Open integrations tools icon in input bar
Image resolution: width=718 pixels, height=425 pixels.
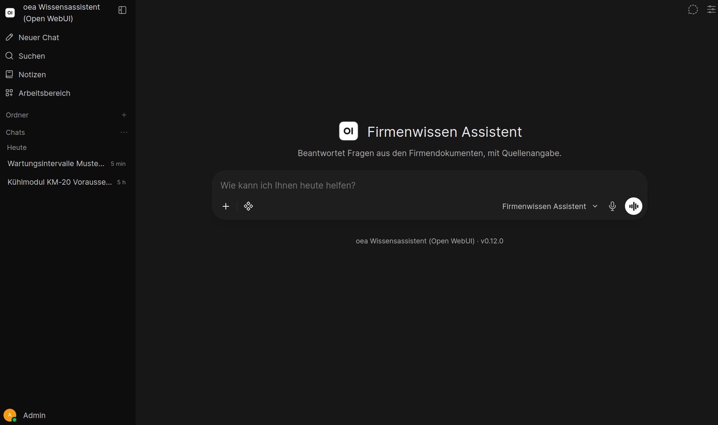pyautogui.click(x=248, y=206)
